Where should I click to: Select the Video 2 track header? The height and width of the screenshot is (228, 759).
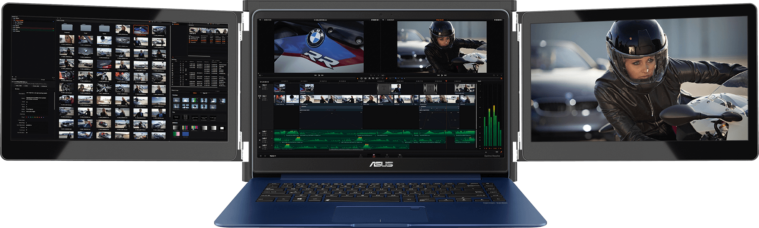pyautogui.click(x=266, y=89)
